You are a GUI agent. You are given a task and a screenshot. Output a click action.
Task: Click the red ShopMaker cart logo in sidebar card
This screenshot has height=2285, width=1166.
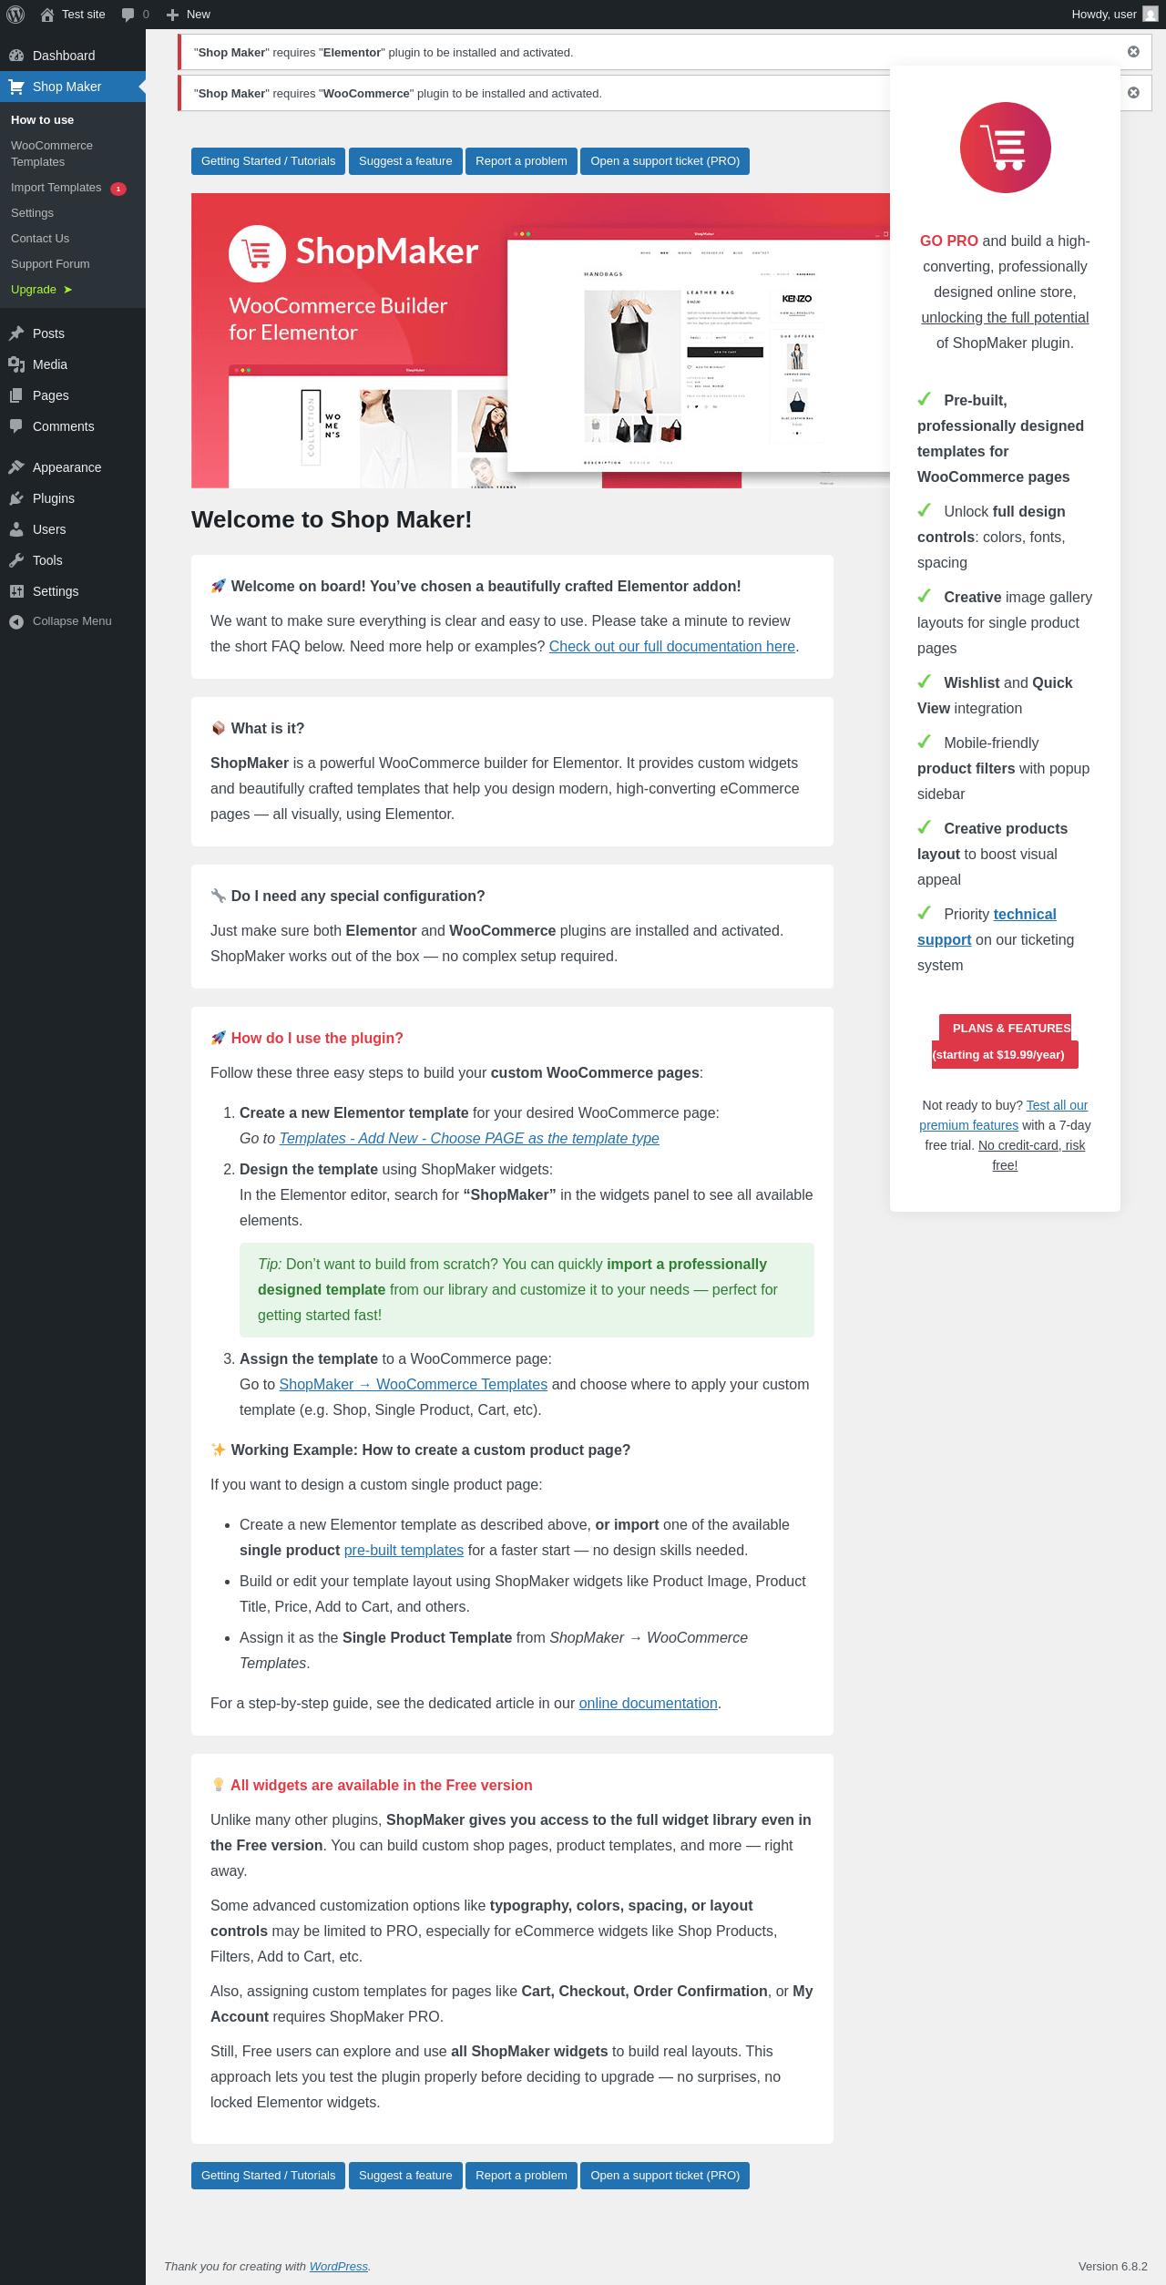click(1005, 148)
